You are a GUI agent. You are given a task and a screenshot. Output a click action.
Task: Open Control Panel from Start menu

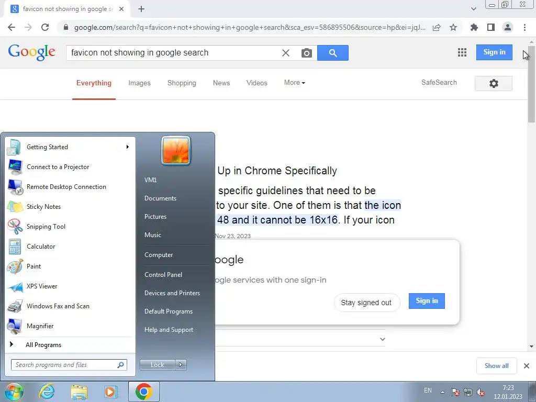[x=163, y=275]
